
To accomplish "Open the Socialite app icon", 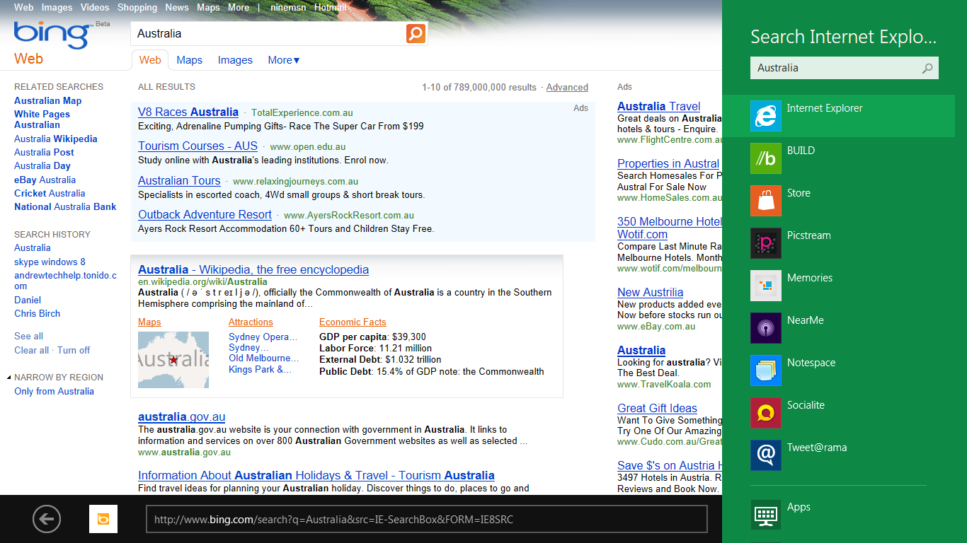I will click(x=766, y=413).
